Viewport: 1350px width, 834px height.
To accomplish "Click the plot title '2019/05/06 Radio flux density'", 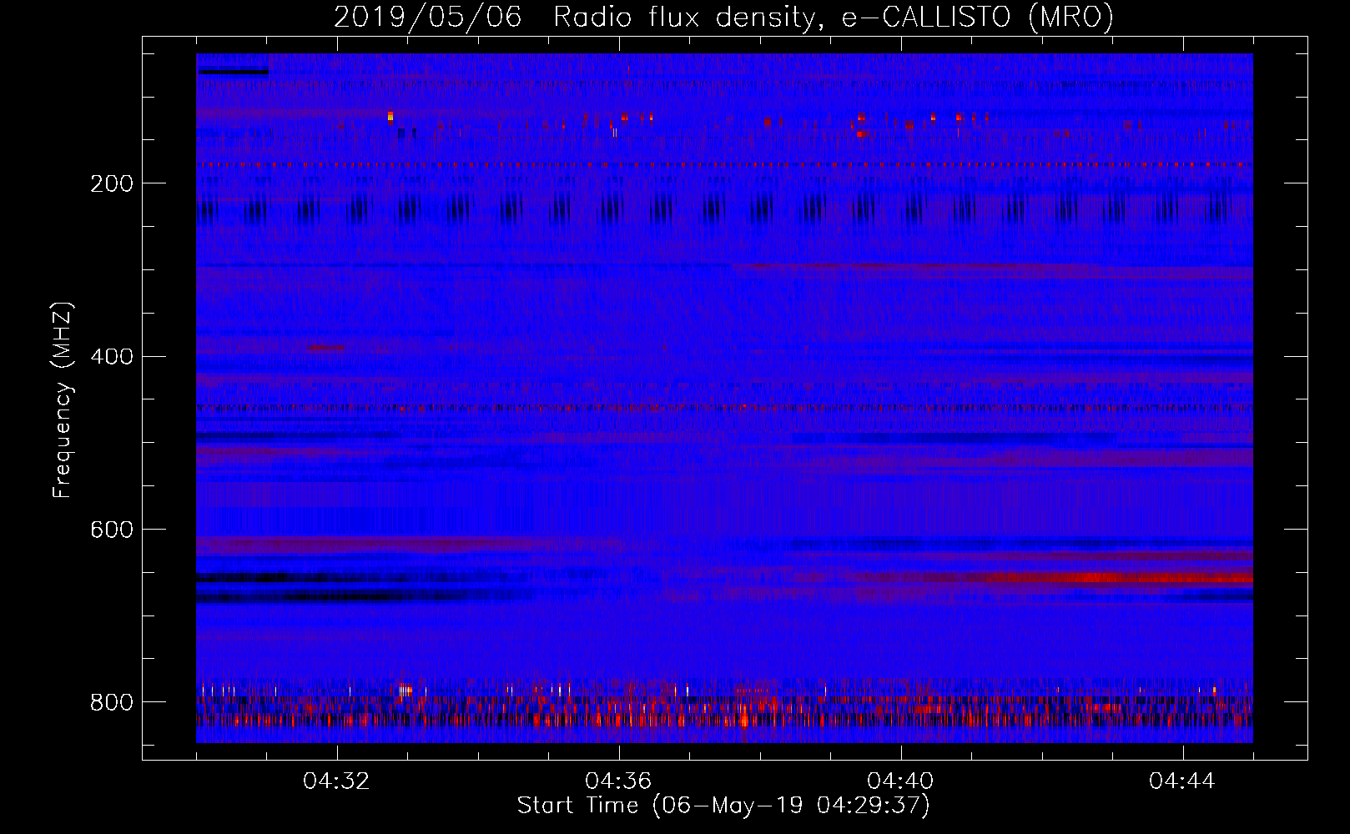I will [x=573, y=17].
